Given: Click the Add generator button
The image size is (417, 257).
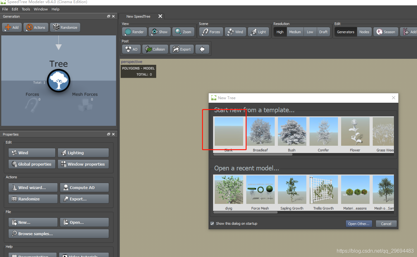Looking at the screenshot, I should (12, 28).
